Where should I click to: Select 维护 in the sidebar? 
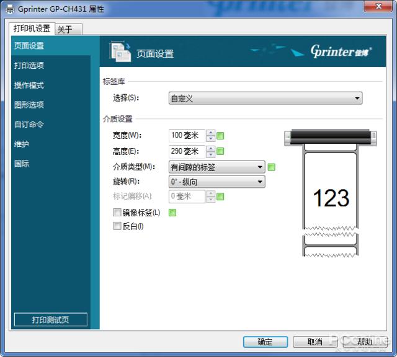point(51,144)
